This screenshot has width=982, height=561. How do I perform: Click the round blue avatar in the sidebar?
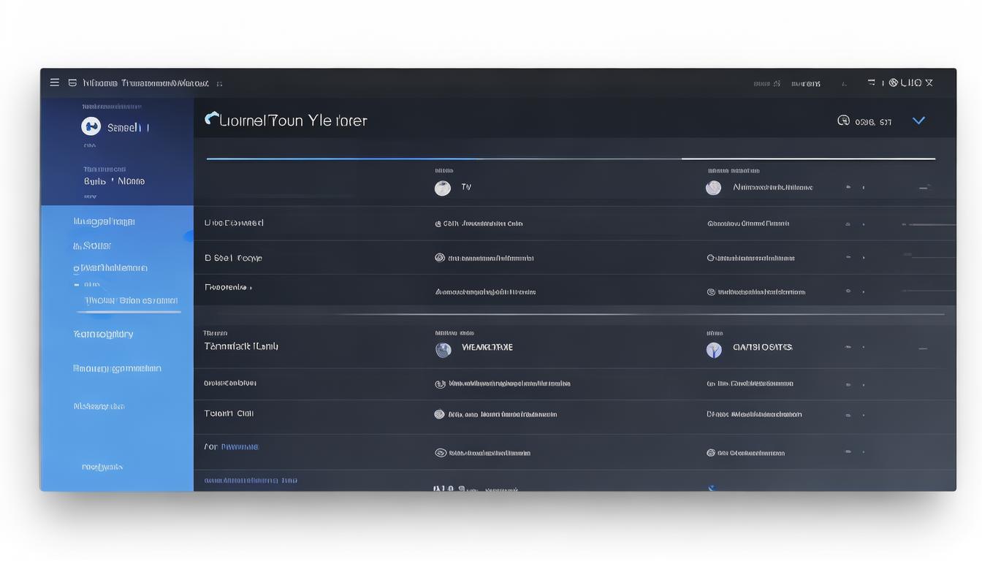pyautogui.click(x=91, y=126)
